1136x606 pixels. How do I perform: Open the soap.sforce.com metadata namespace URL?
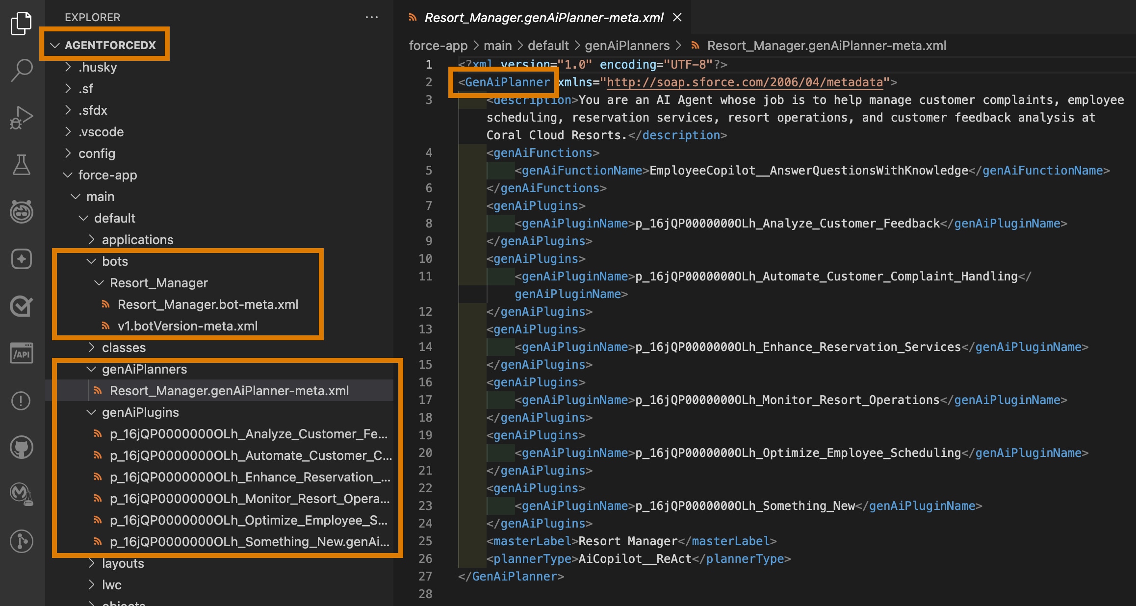[x=745, y=82]
